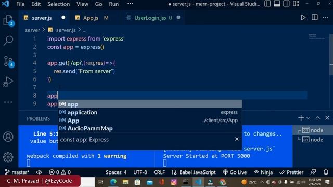Close server.js via its unsaved dot
Viewport: 333px width, 187px height.
(x=63, y=17)
